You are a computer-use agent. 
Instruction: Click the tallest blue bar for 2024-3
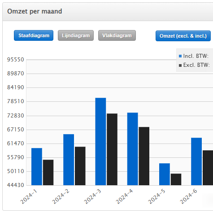coord(100,142)
